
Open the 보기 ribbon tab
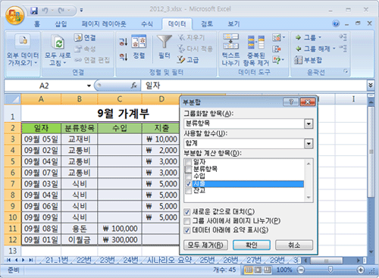coord(233,24)
